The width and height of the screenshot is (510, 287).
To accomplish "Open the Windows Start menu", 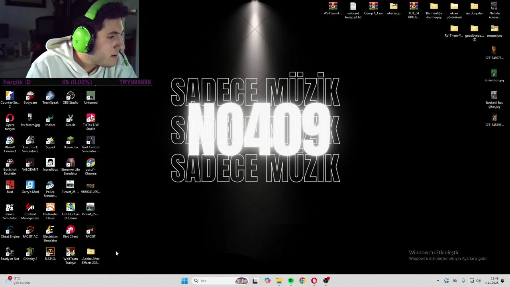I will tap(184, 281).
